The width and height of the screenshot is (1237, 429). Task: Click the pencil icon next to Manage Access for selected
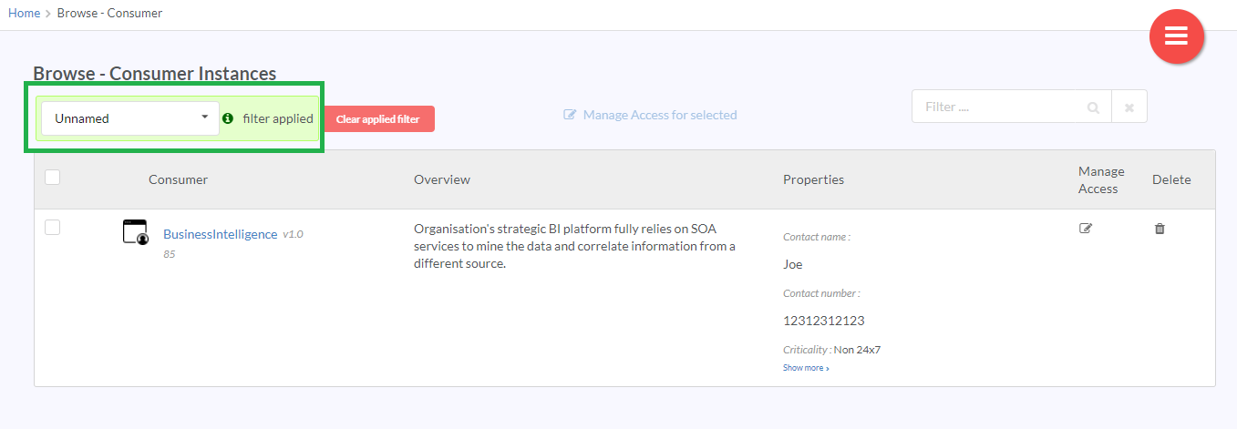click(x=570, y=115)
